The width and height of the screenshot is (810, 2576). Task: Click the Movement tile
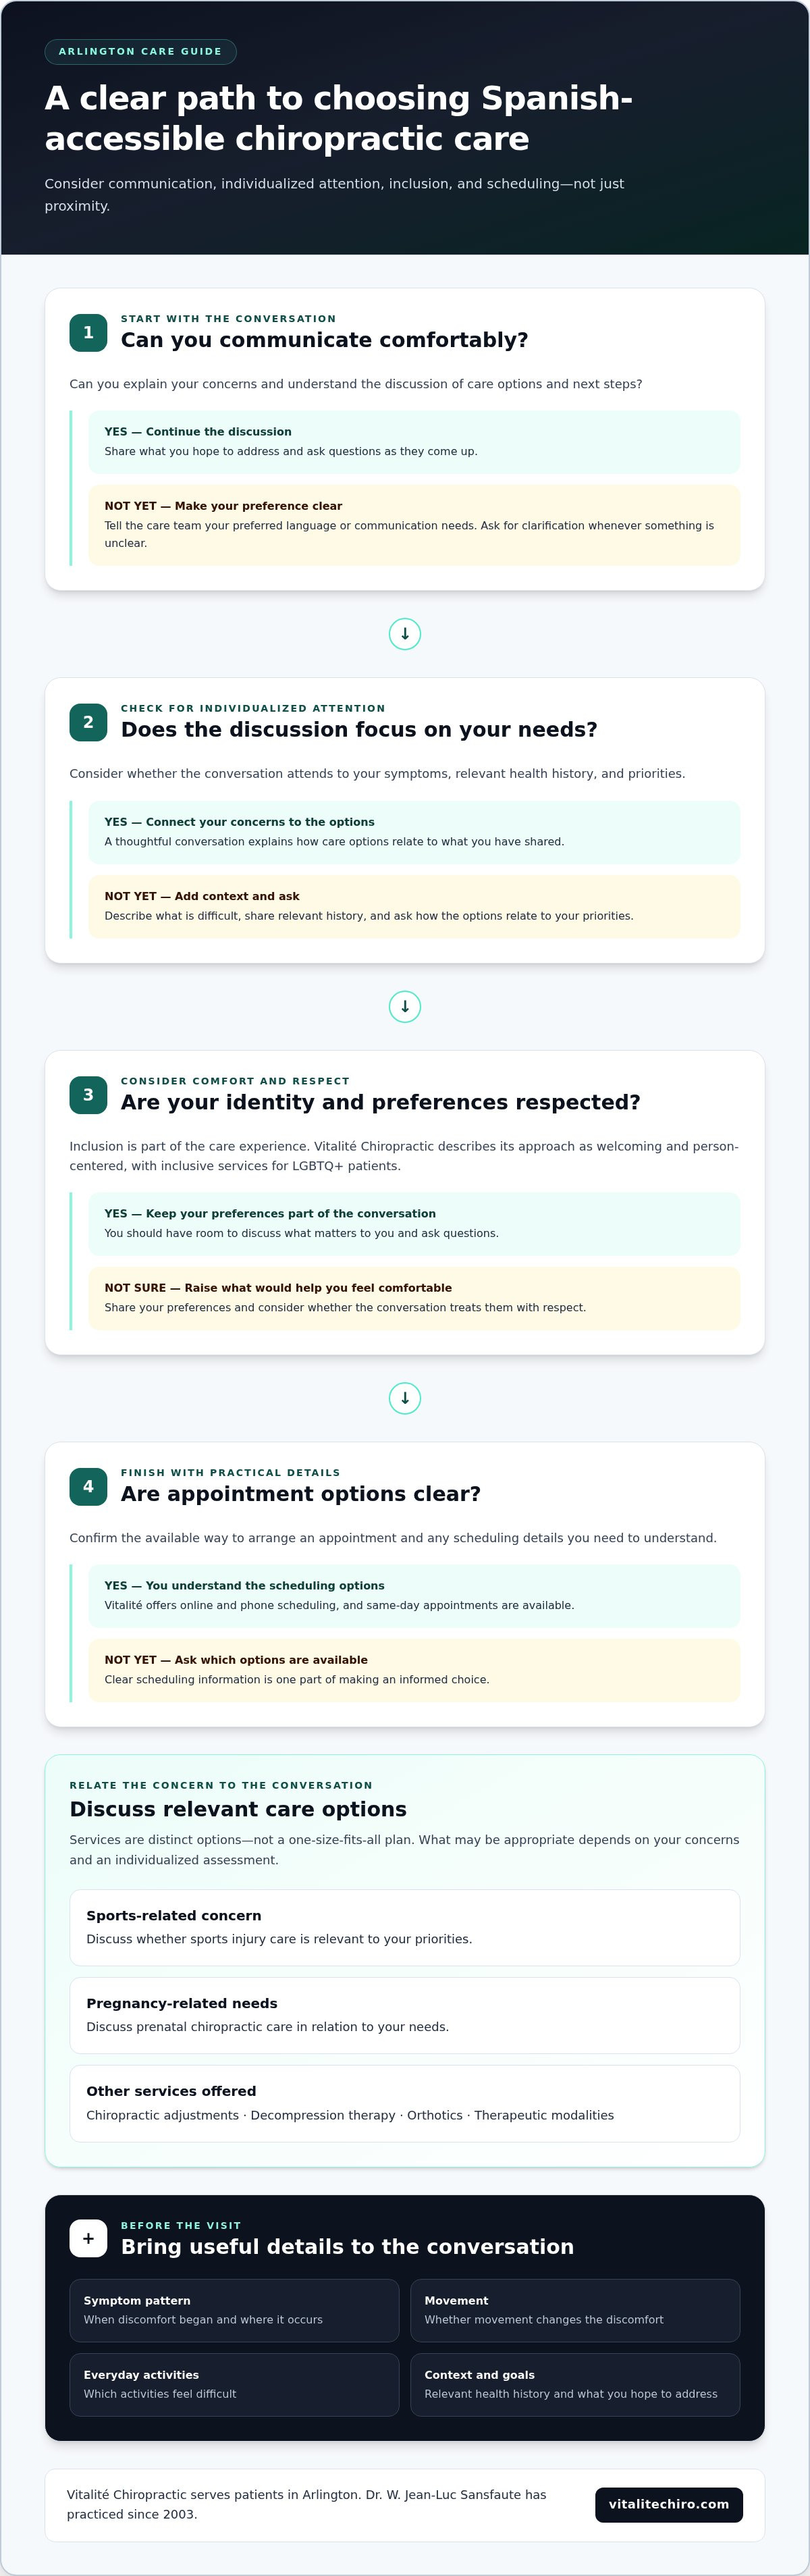click(x=575, y=2311)
